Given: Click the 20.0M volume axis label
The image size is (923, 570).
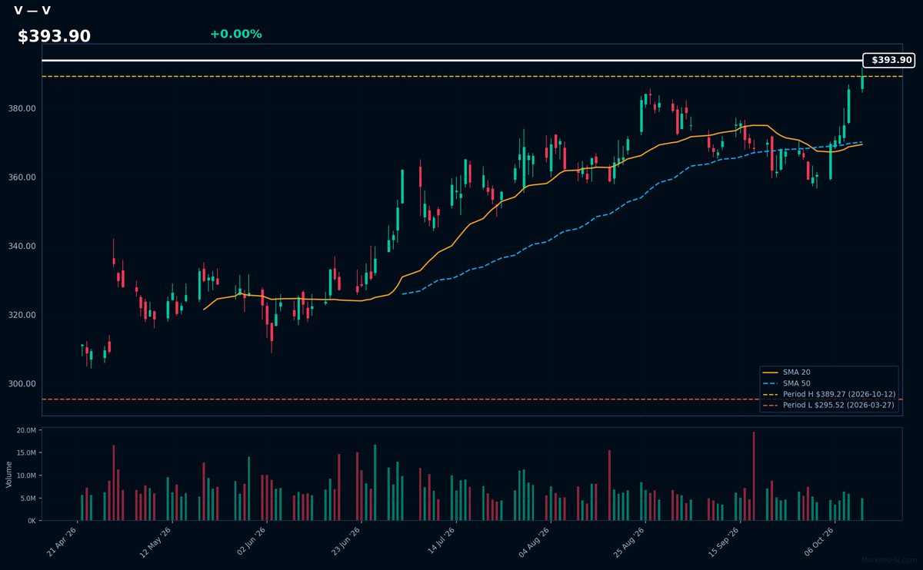Looking at the screenshot, I should click(25, 430).
